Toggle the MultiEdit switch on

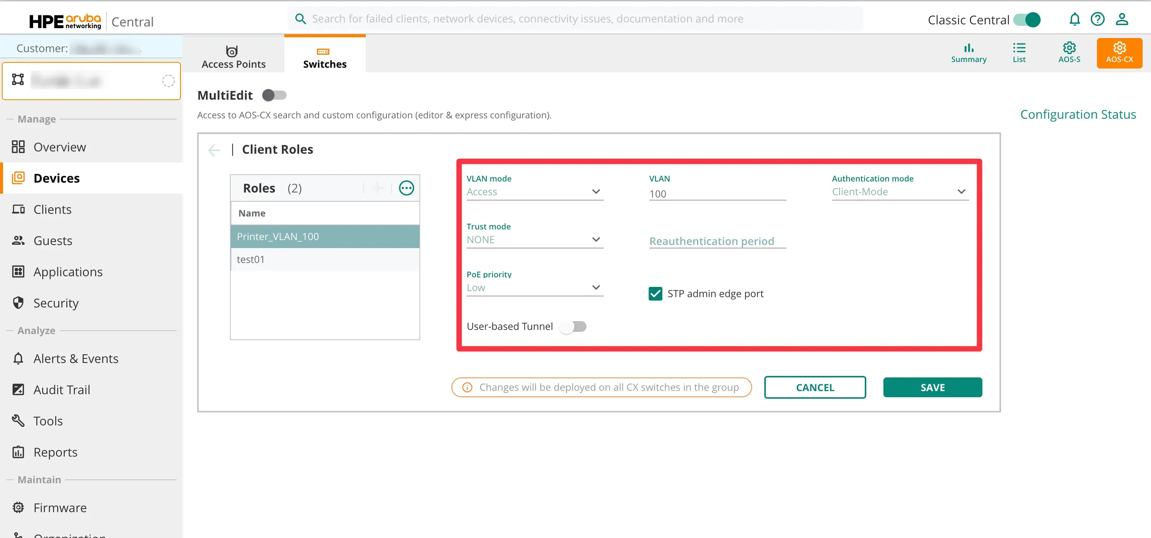[x=274, y=95]
